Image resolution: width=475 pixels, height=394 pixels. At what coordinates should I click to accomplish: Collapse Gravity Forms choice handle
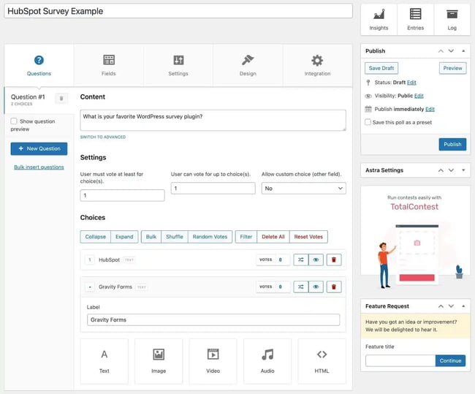point(90,287)
